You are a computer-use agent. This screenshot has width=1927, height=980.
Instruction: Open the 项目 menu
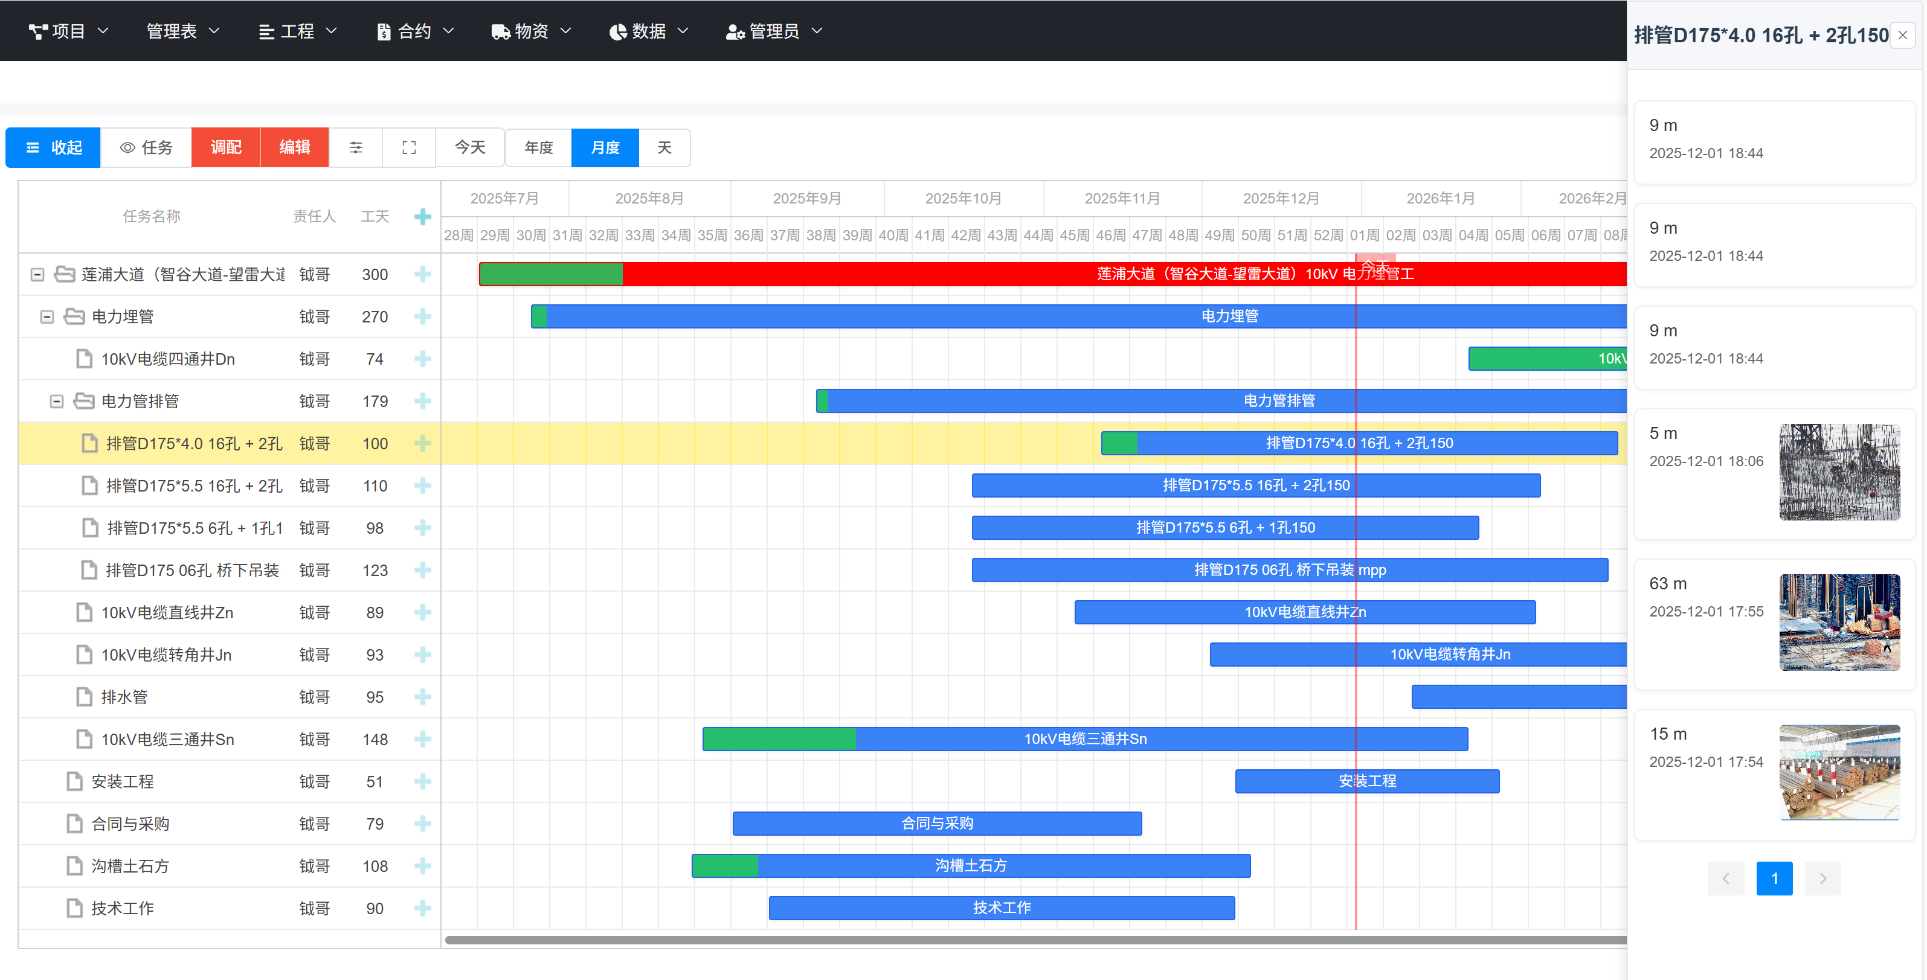point(68,31)
